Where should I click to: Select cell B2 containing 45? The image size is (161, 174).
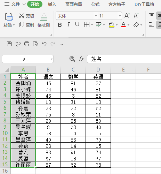point(48,83)
